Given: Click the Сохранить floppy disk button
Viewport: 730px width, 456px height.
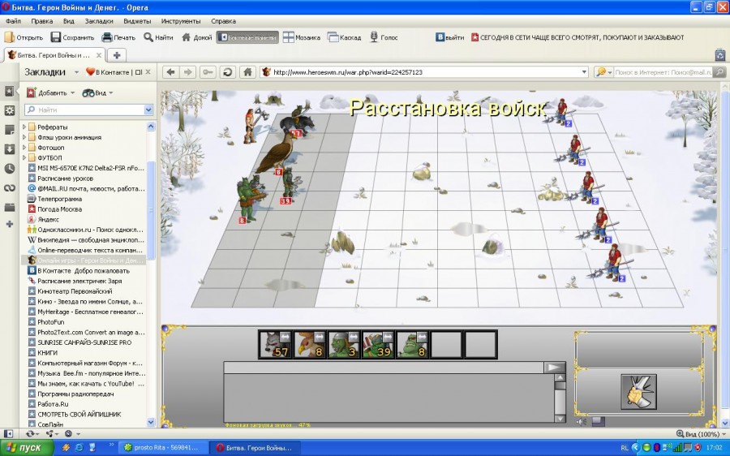Looking at the screenshot, I should [73, 37].
